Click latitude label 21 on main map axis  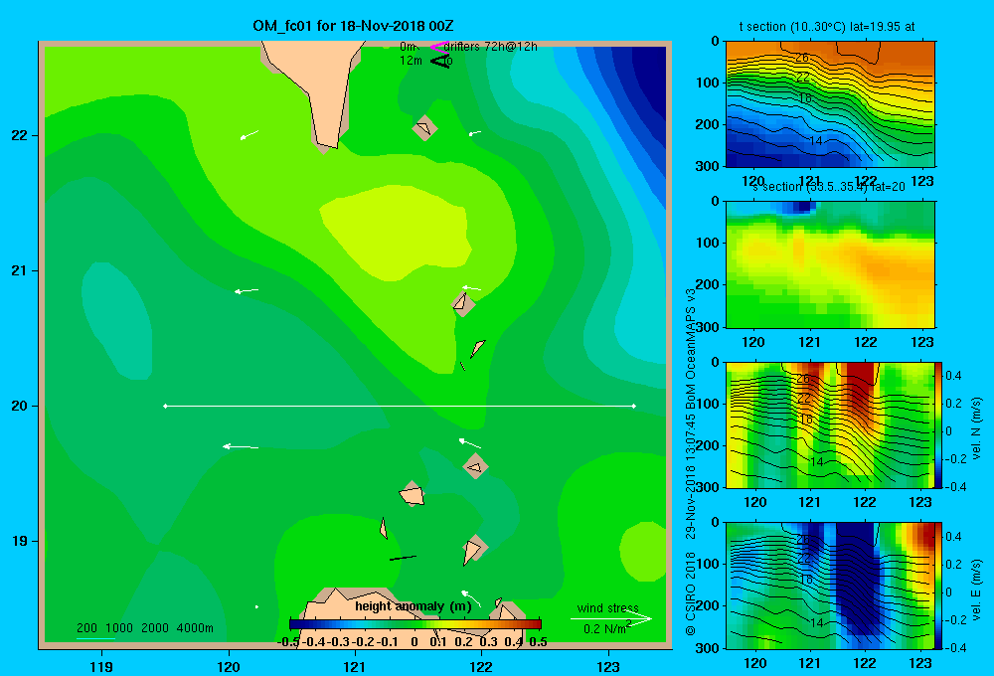(20, 270)
